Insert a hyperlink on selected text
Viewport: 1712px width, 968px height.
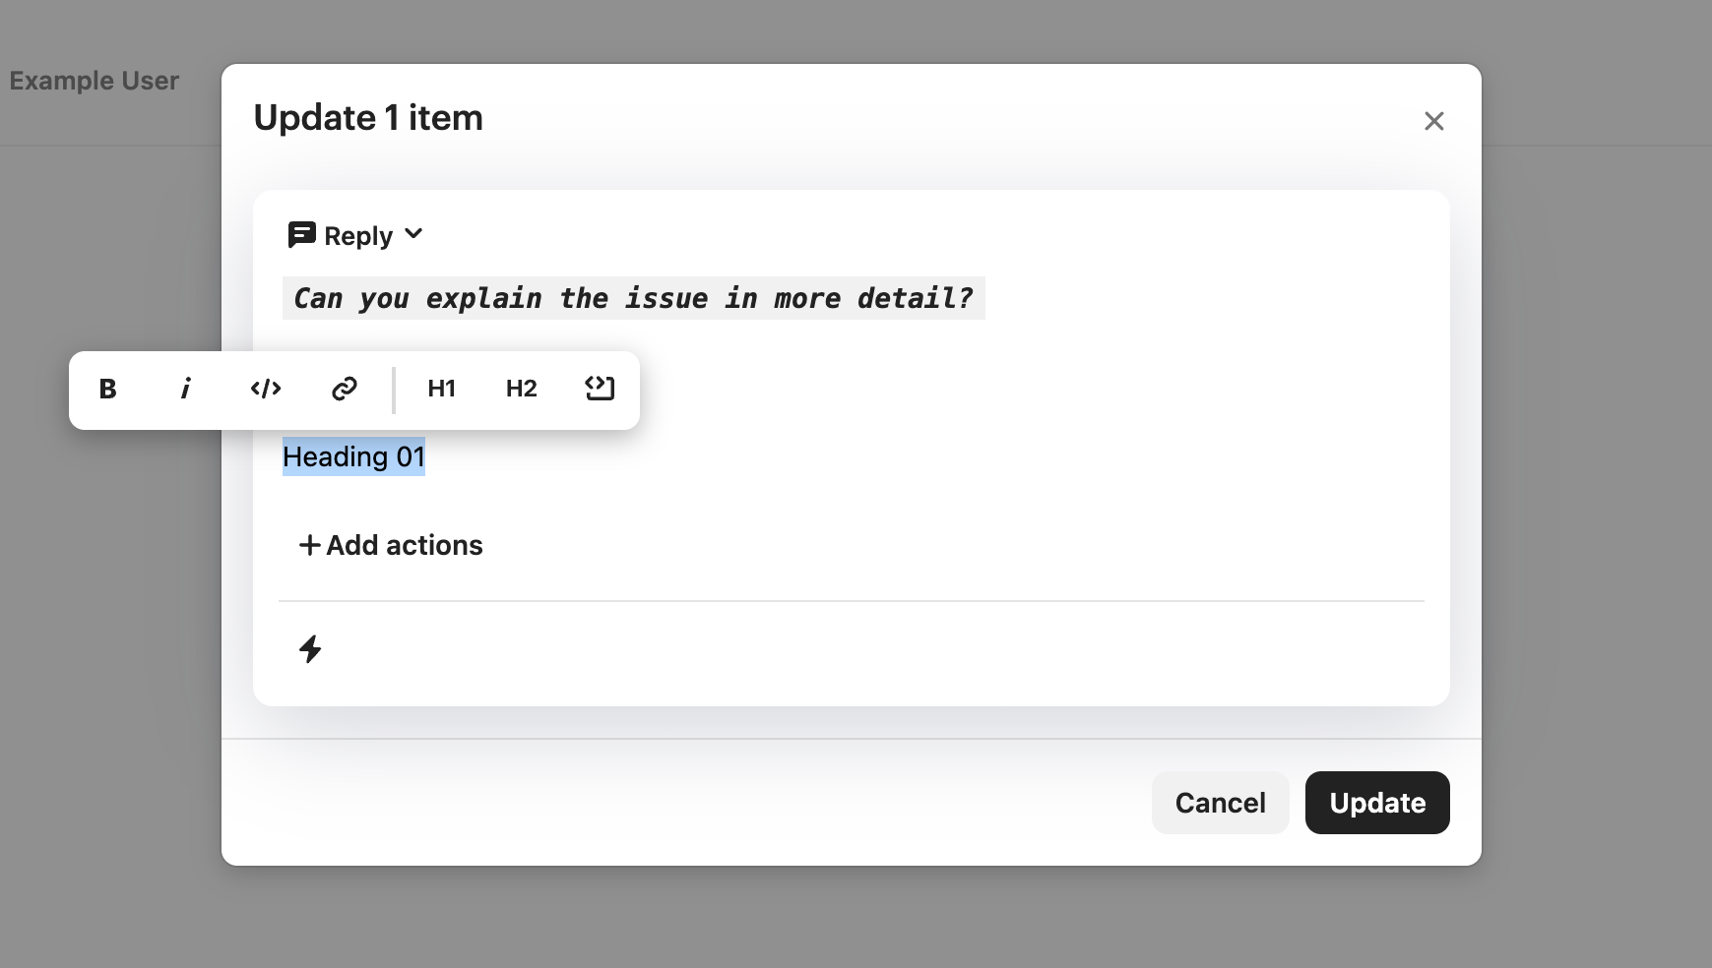(x=344, y=390)
